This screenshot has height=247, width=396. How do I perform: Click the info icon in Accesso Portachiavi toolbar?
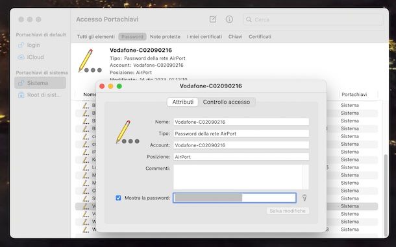229,19
